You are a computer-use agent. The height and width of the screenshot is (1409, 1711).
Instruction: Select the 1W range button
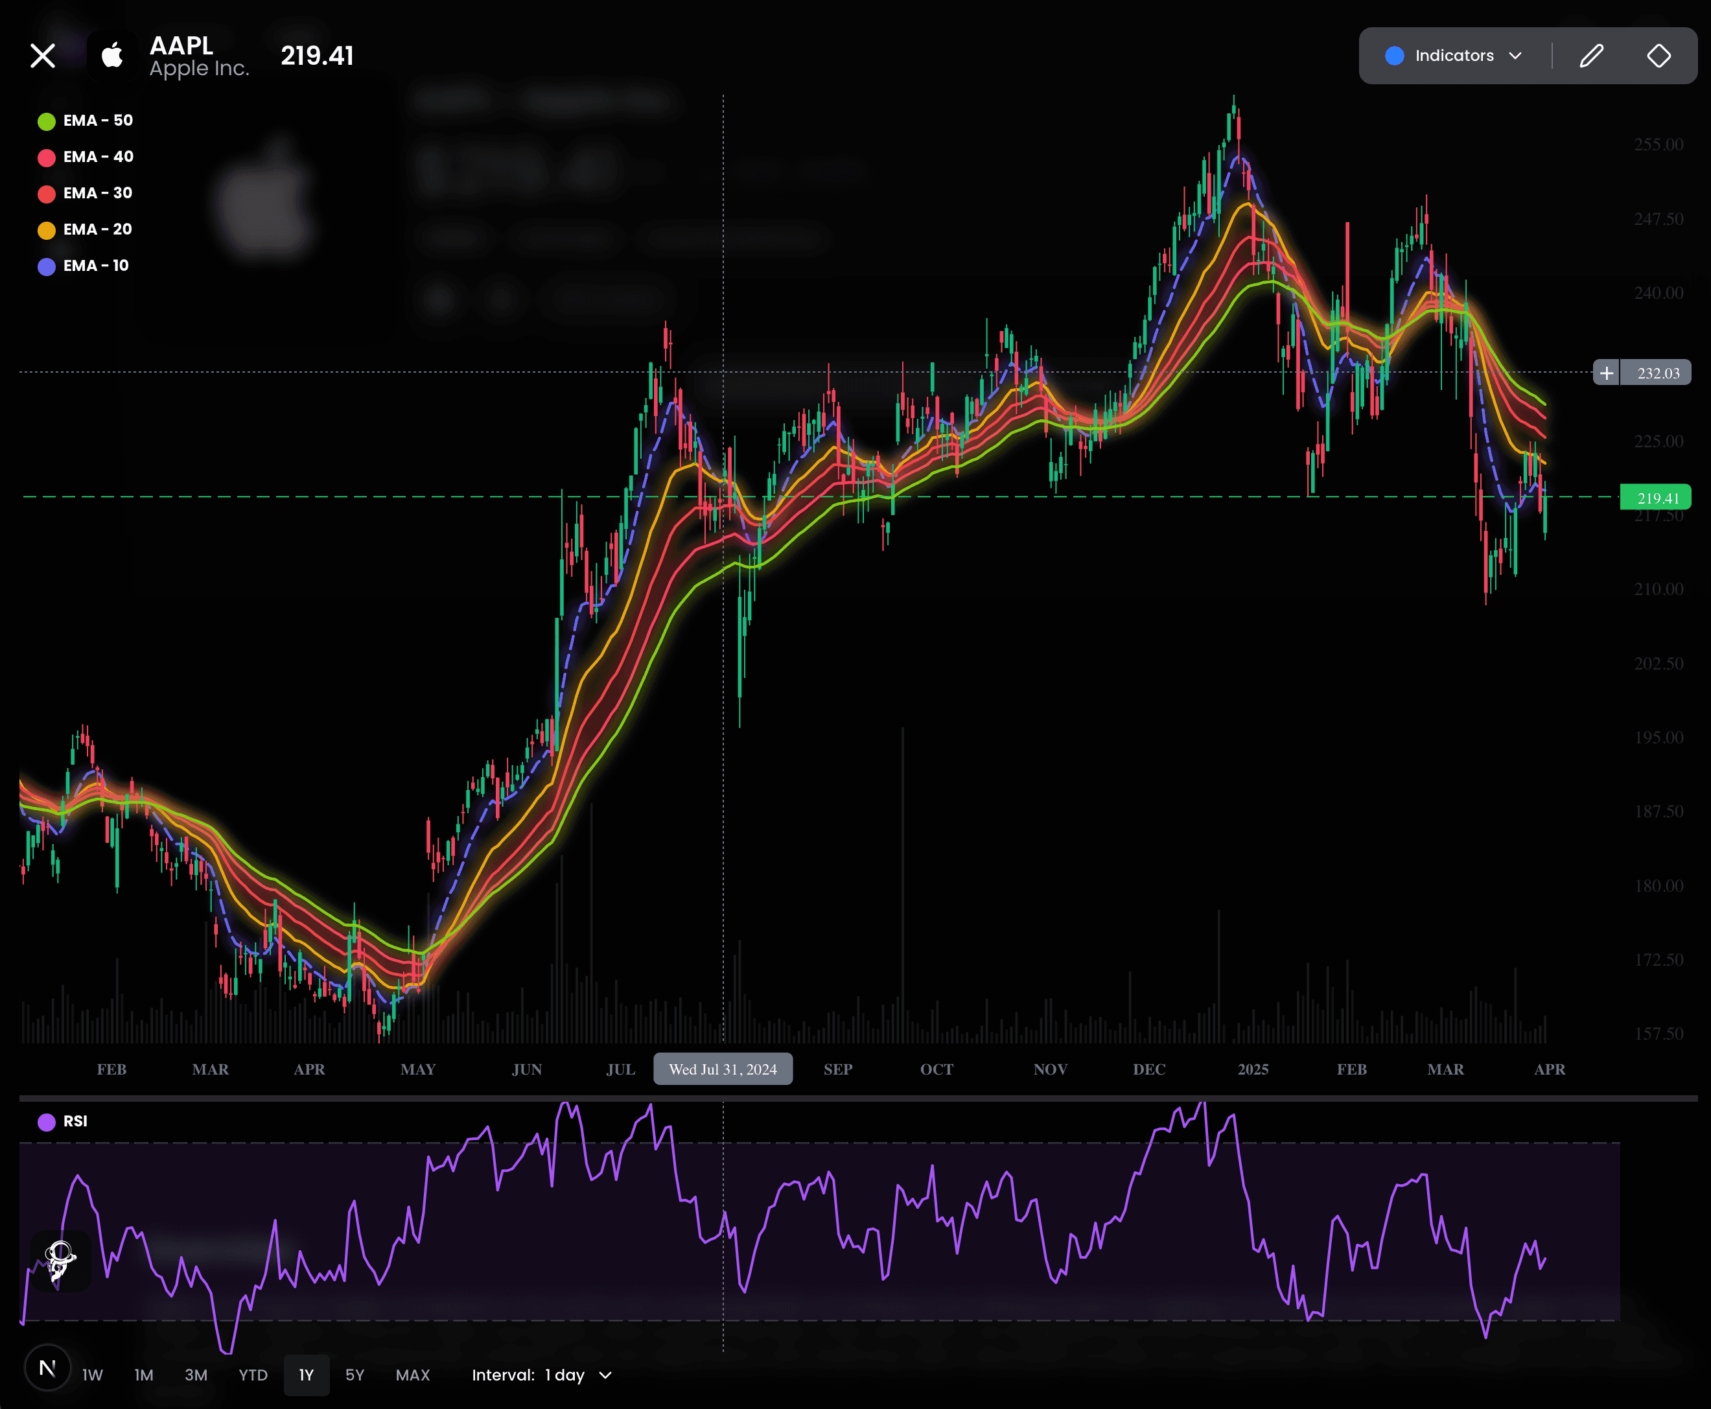click(93, 1376)
